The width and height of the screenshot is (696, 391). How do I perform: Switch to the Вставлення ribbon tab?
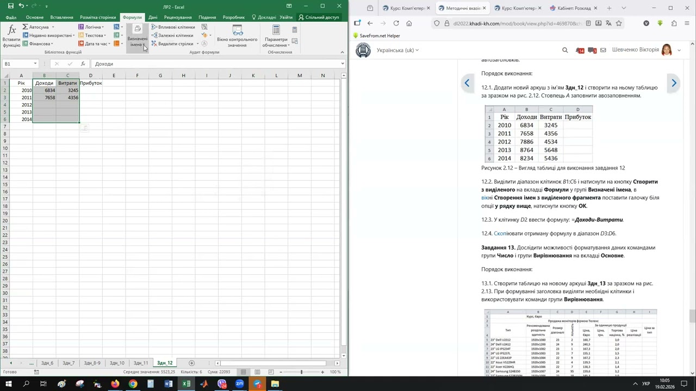pyautogui.click(x=61, y=17)
